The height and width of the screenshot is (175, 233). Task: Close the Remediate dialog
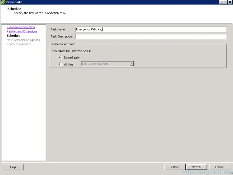click(230, 2)
